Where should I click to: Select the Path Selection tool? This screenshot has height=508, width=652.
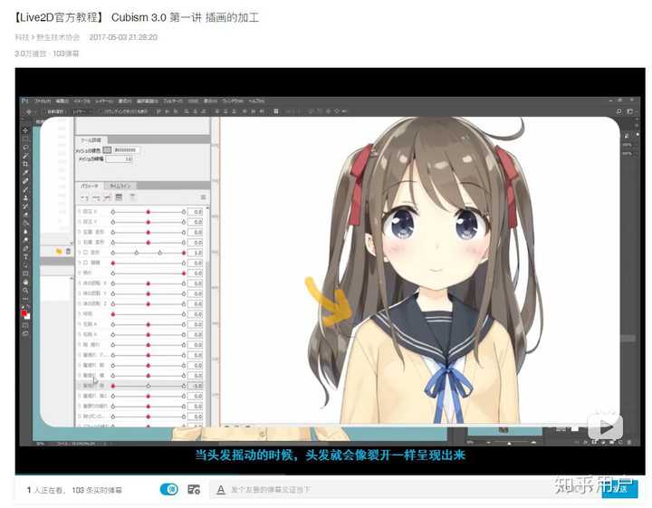(25, 265)
